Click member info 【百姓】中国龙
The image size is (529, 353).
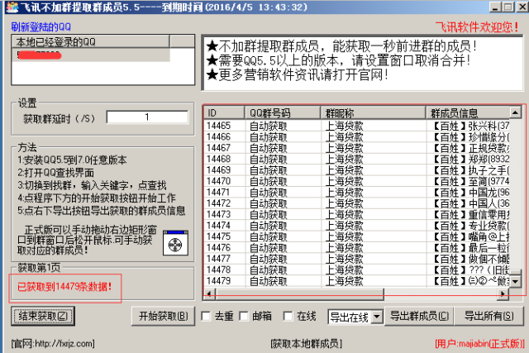470,193
